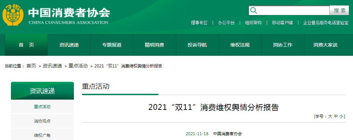Click the CHINA CONSUMERS ASSOCIATION English name
The width and height of the screenshot is (353, 140).
(68, 23)
